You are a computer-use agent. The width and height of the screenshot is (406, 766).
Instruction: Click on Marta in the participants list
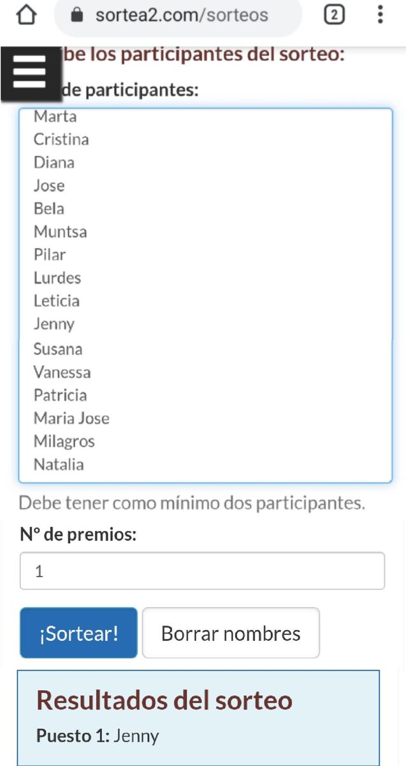55,117
